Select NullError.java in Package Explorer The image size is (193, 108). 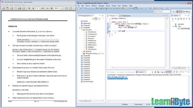click(x=92, y=45)
